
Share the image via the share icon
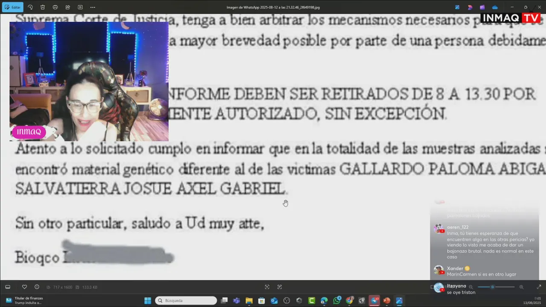(68, 7)
